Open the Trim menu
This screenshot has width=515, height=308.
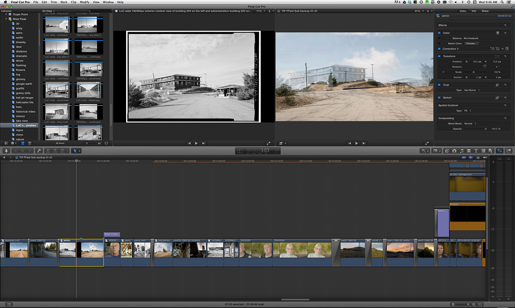click(x=54, y=2)
